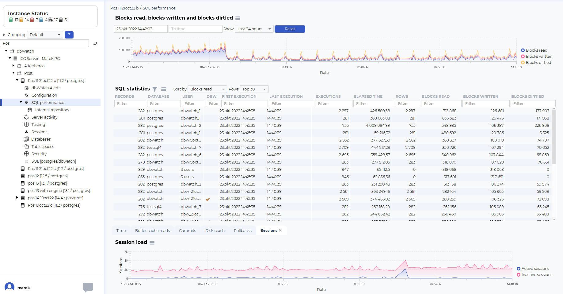Click the Configuration wrench icon
The width and height of the screenshot is (563, 294).
click(x=27, y=95)
